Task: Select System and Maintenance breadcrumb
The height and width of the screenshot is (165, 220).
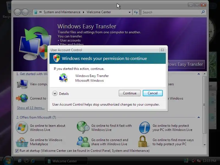Action: point(62,12)
